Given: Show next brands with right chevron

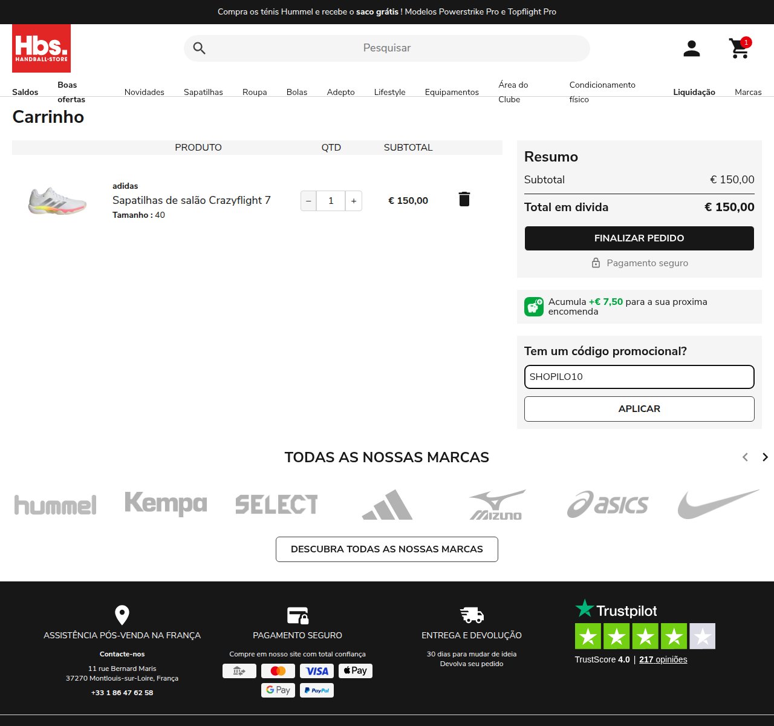Looking at the screenshot, I should pos(765,457).
